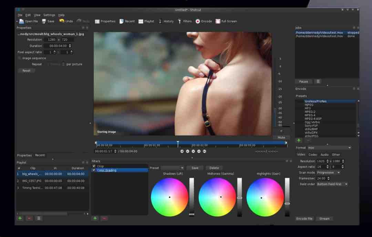372x237 pixels.
Task: Open Jobs menu icon beside Pause
Action: tap(318, 81)
